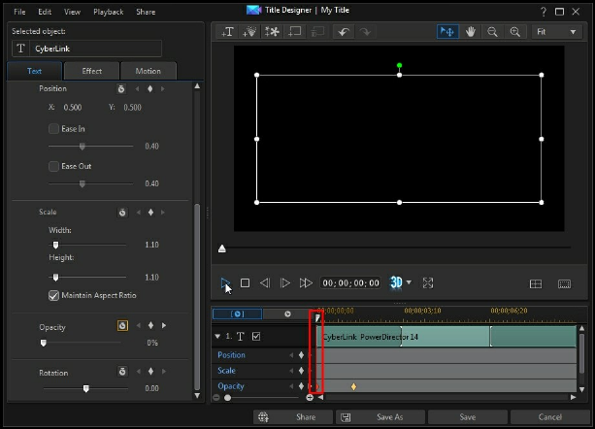Uncheck Maintain Aspect Ratio
Screen dimensions: 595x429
(x=54, y=295)
